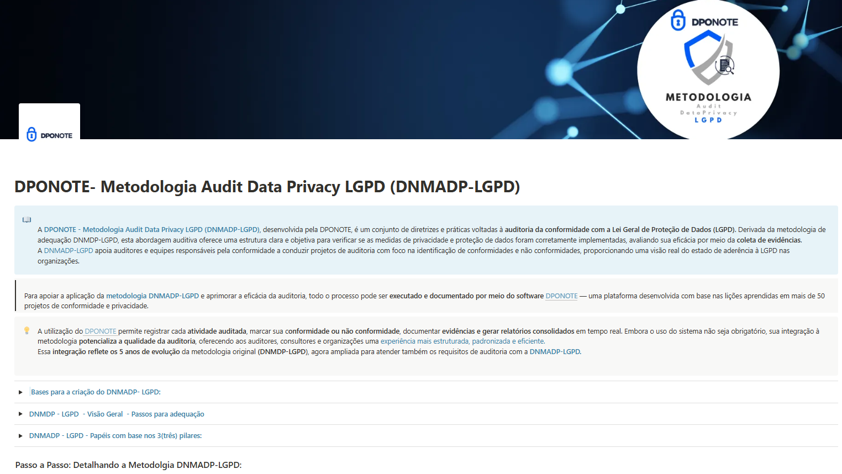Viewport: 842px width, 474px height.
Task: Click the page title "DPONOTE- Metodologia Audit Data Privacy"
Action: pos(267,187)
